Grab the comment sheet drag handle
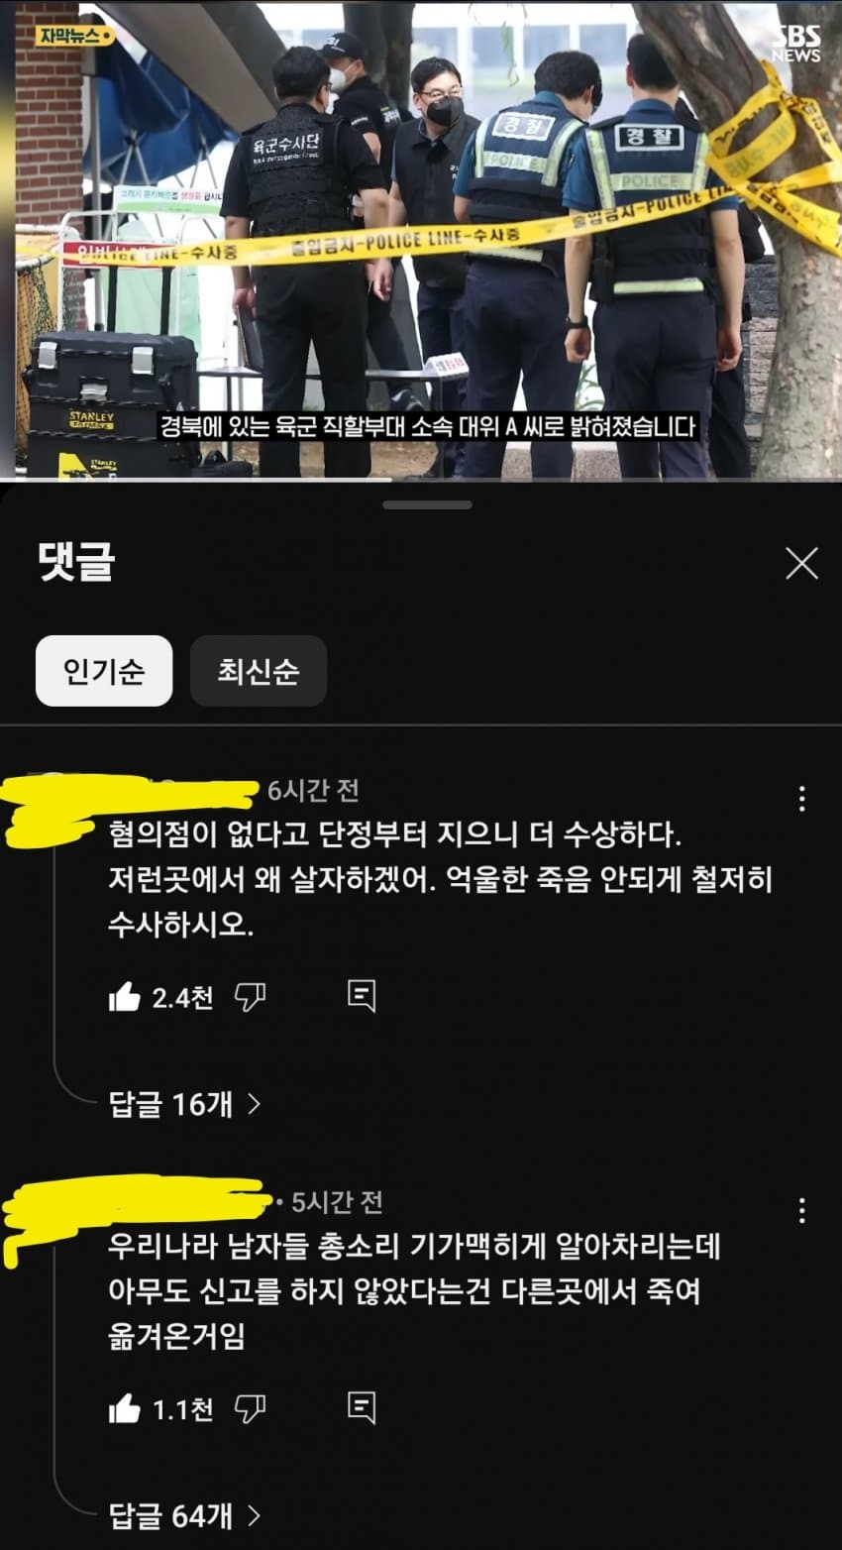Screen dimensions: 842x1550 [x=428, y=504]
